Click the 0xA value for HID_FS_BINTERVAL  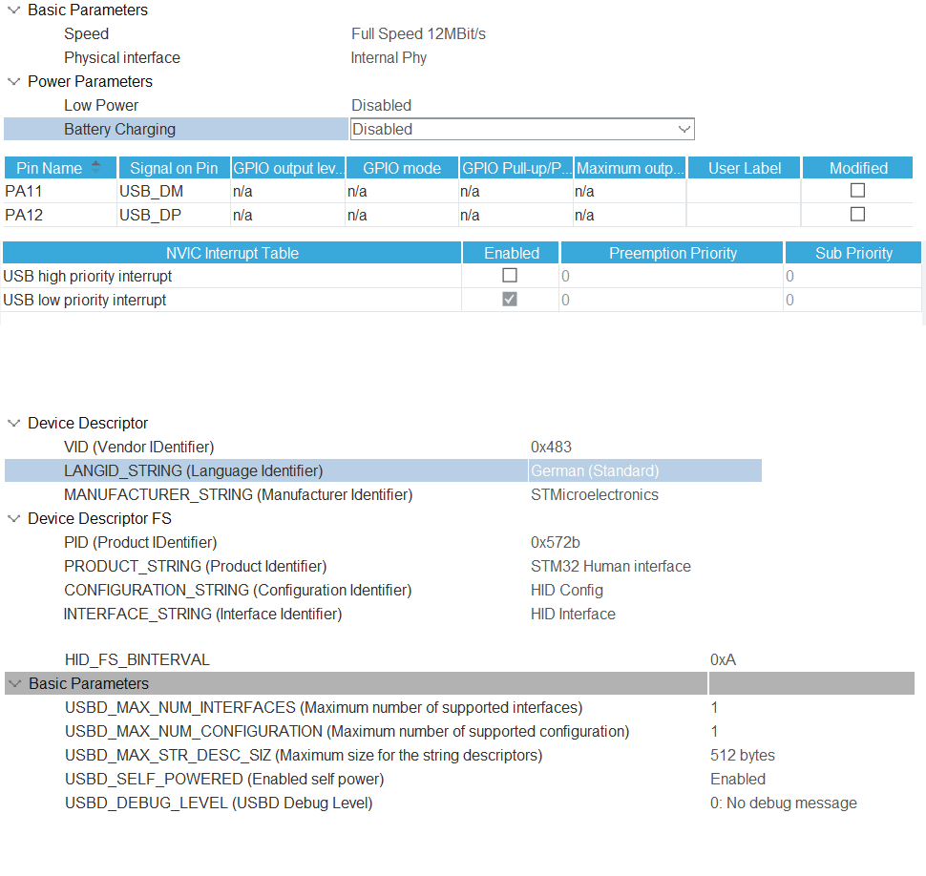click(723, 659)
